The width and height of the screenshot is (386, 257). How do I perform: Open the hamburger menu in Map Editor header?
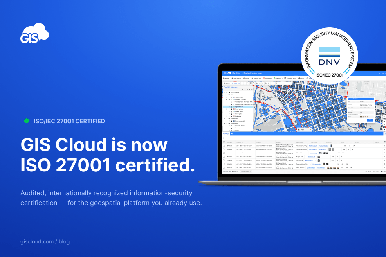[225, 73]
